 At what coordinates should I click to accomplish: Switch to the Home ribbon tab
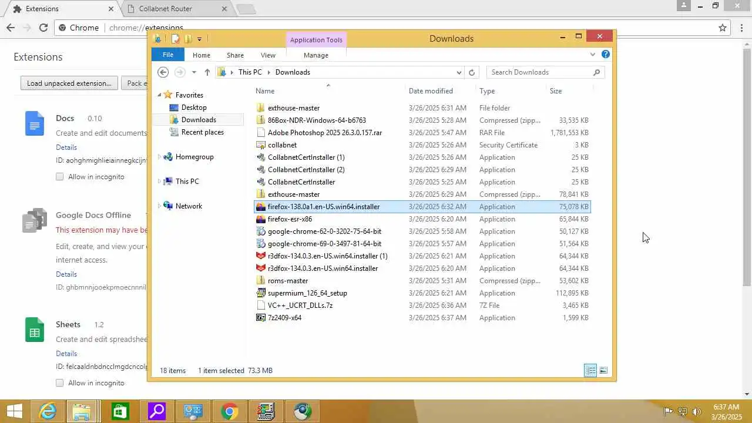point(202,55)
